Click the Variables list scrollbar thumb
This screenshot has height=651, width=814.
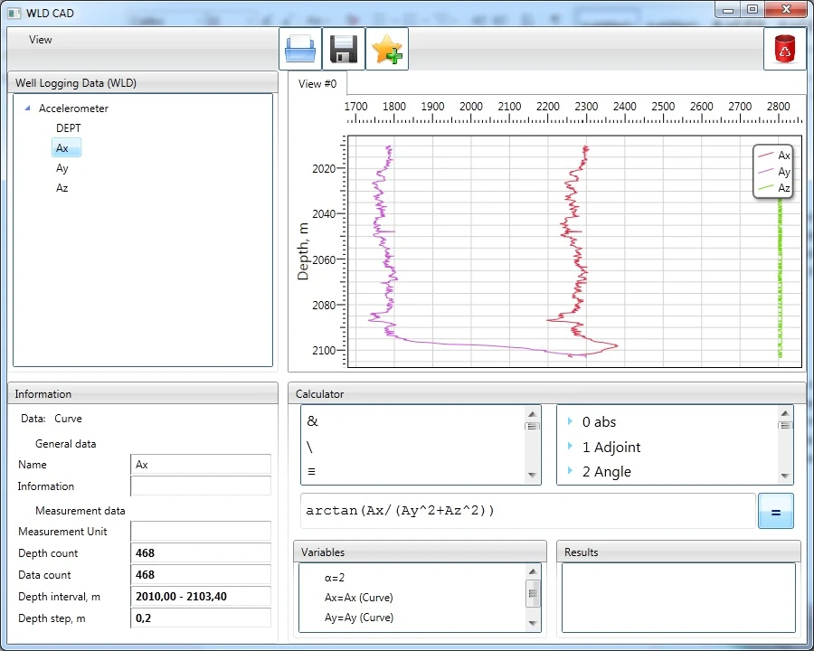tap(533, 594)
